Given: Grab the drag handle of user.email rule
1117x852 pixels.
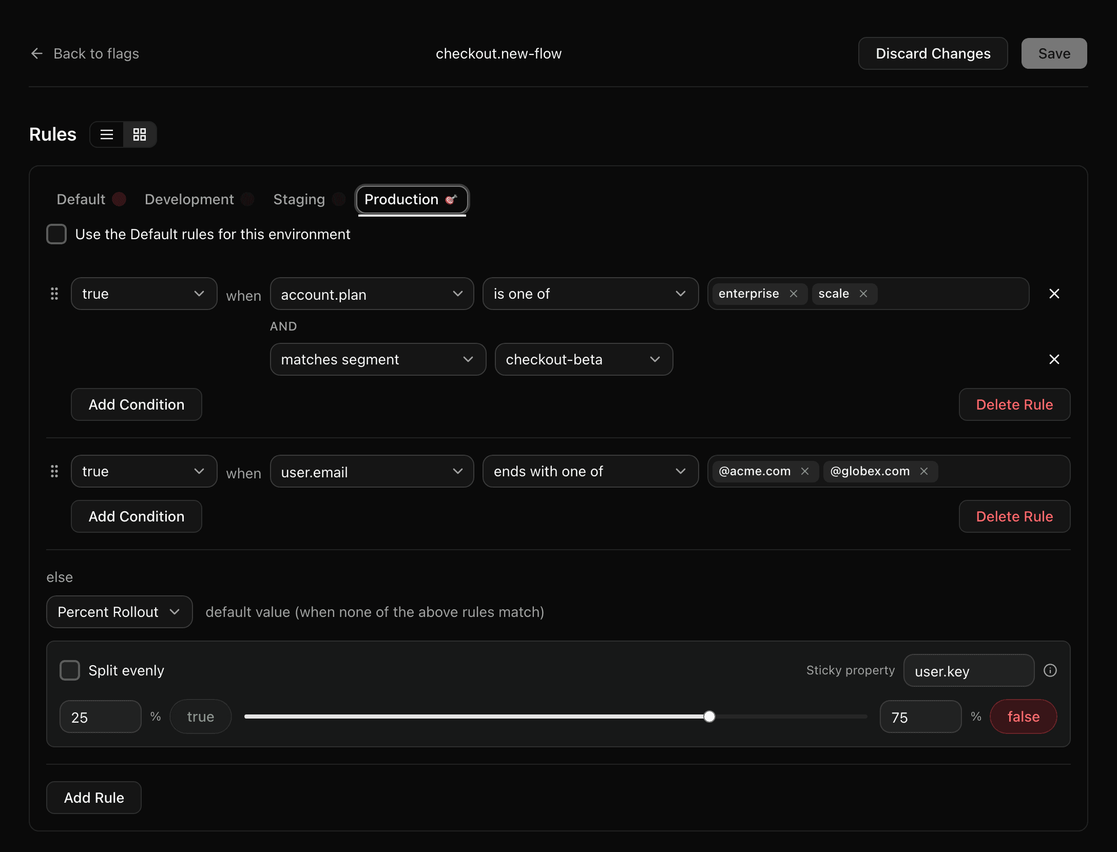Looking at the screenshot, I should (54, 471).
